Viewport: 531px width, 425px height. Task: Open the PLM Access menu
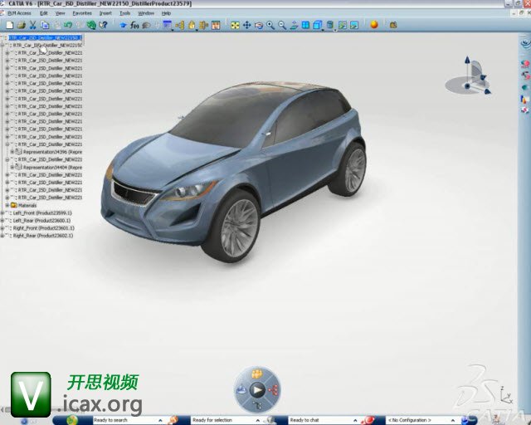[x=19, y=13]
